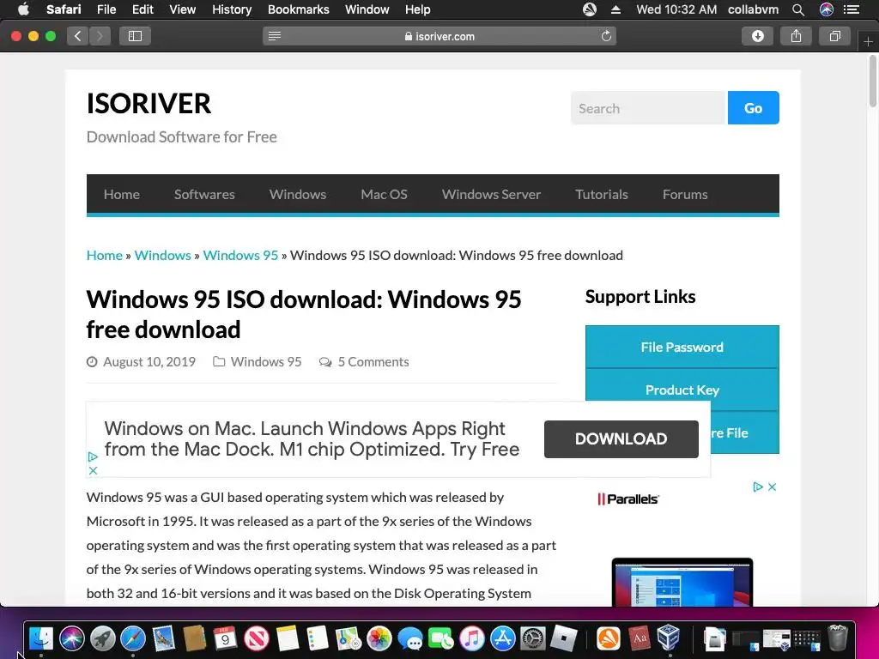Go to Home in site navigation
The image size is (879, 659).
pyautogui.click(x=122, y=195)
